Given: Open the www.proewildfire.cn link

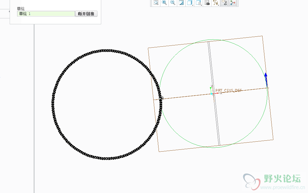Looking at the screenshot, I should 280,187.
